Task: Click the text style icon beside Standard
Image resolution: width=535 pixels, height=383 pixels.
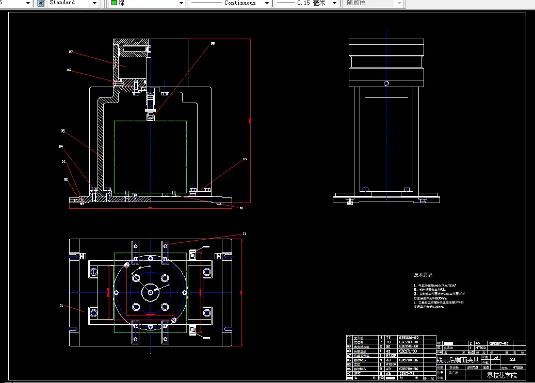Action: (40, 3)
